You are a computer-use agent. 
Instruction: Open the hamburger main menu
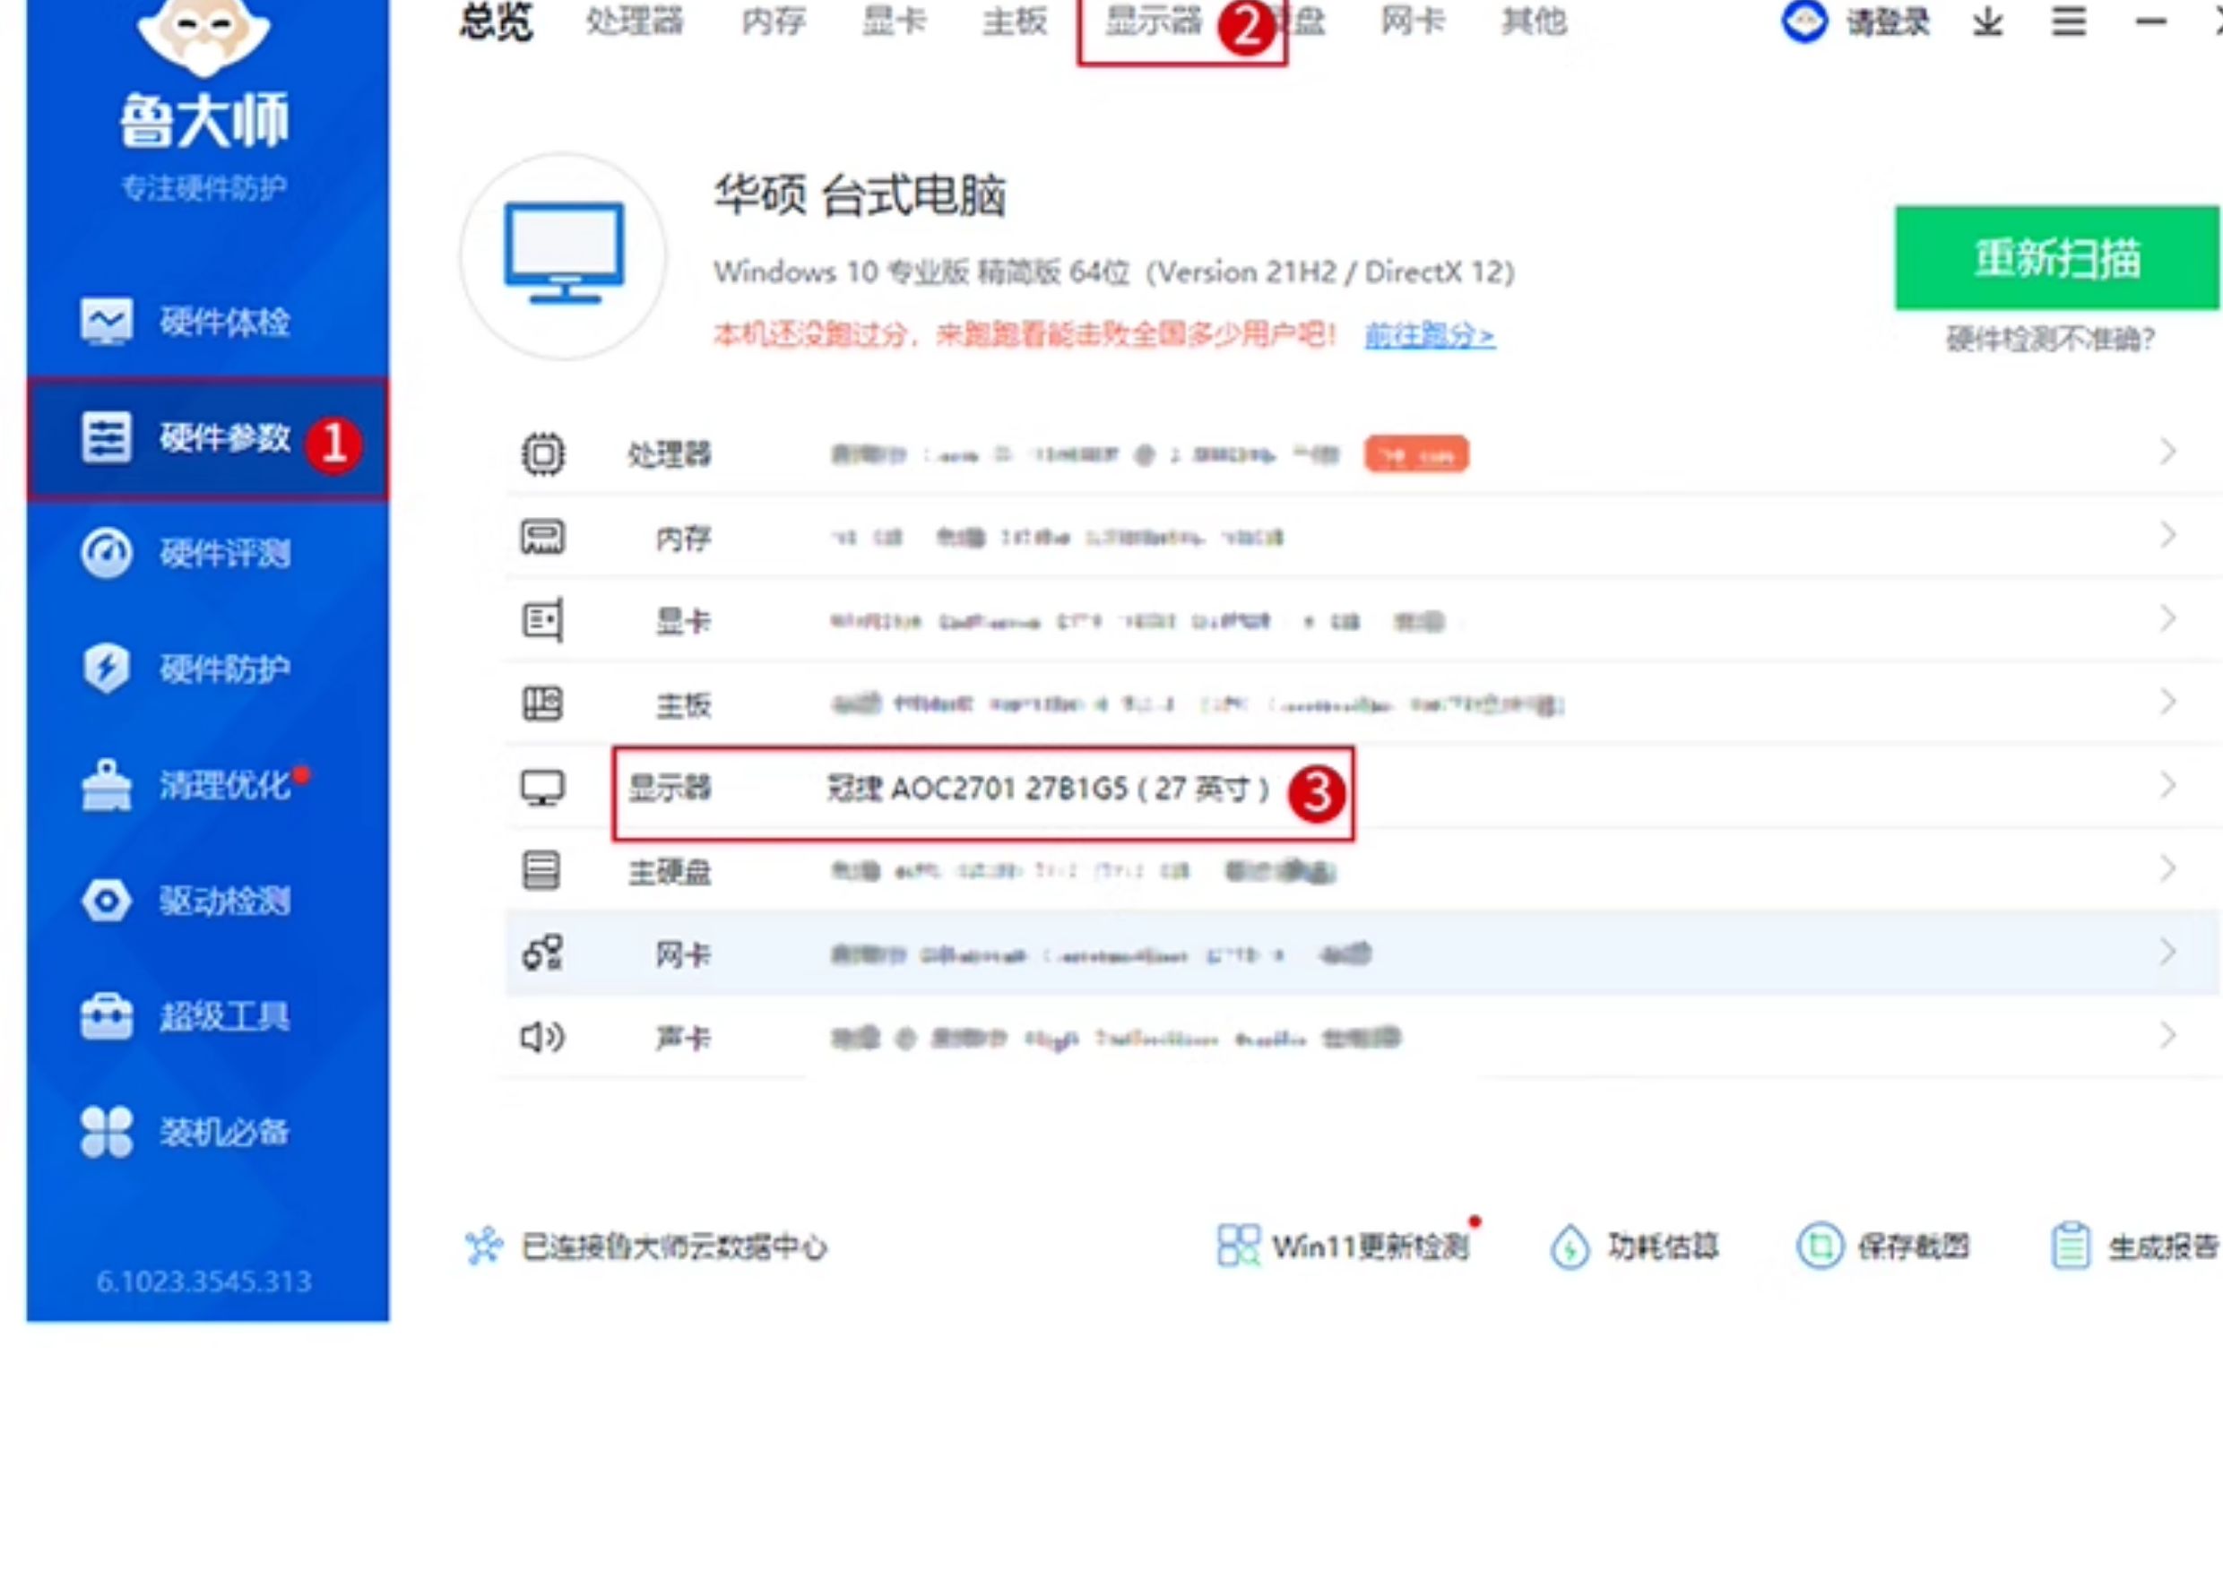click(x=2069, y=22)
